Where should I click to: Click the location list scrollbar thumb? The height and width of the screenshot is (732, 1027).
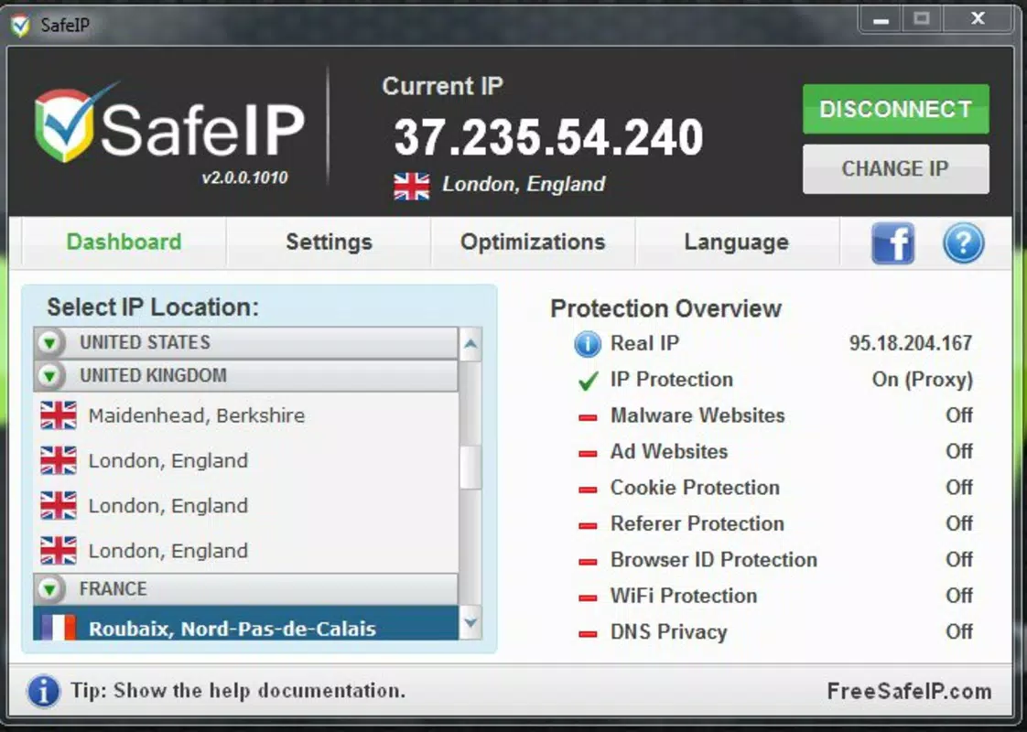pos(470,467)
